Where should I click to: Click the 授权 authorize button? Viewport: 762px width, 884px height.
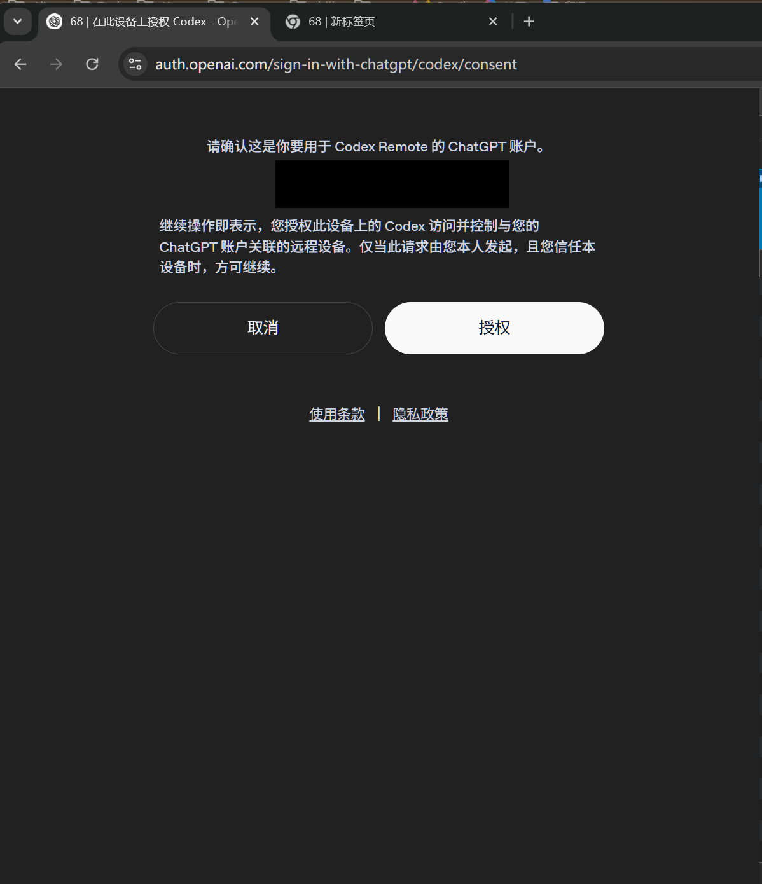pyautogui.click(x=494, y=328)
